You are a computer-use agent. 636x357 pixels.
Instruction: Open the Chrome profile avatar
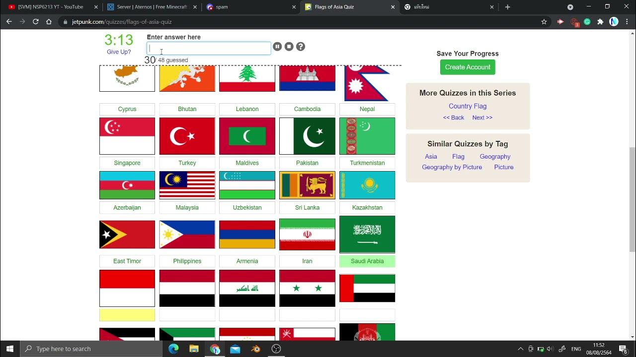tap(614, 22)
